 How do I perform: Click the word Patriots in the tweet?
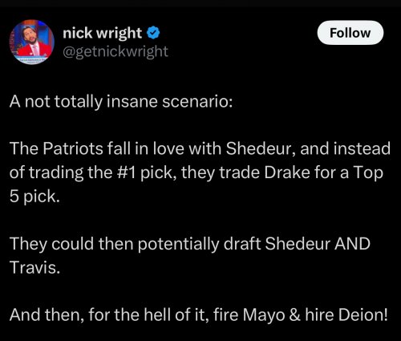pyautogui.click(x=73, y=148)
